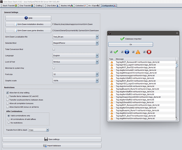182x150 pixels.
Task: Click the orange warning filter icon
Action: click(138, 52)
